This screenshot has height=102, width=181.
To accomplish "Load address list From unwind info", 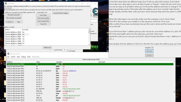I will (x=43, y=21).
